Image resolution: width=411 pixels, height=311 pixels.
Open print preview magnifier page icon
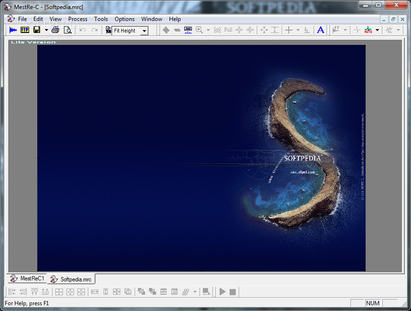(x=68, y=30)
